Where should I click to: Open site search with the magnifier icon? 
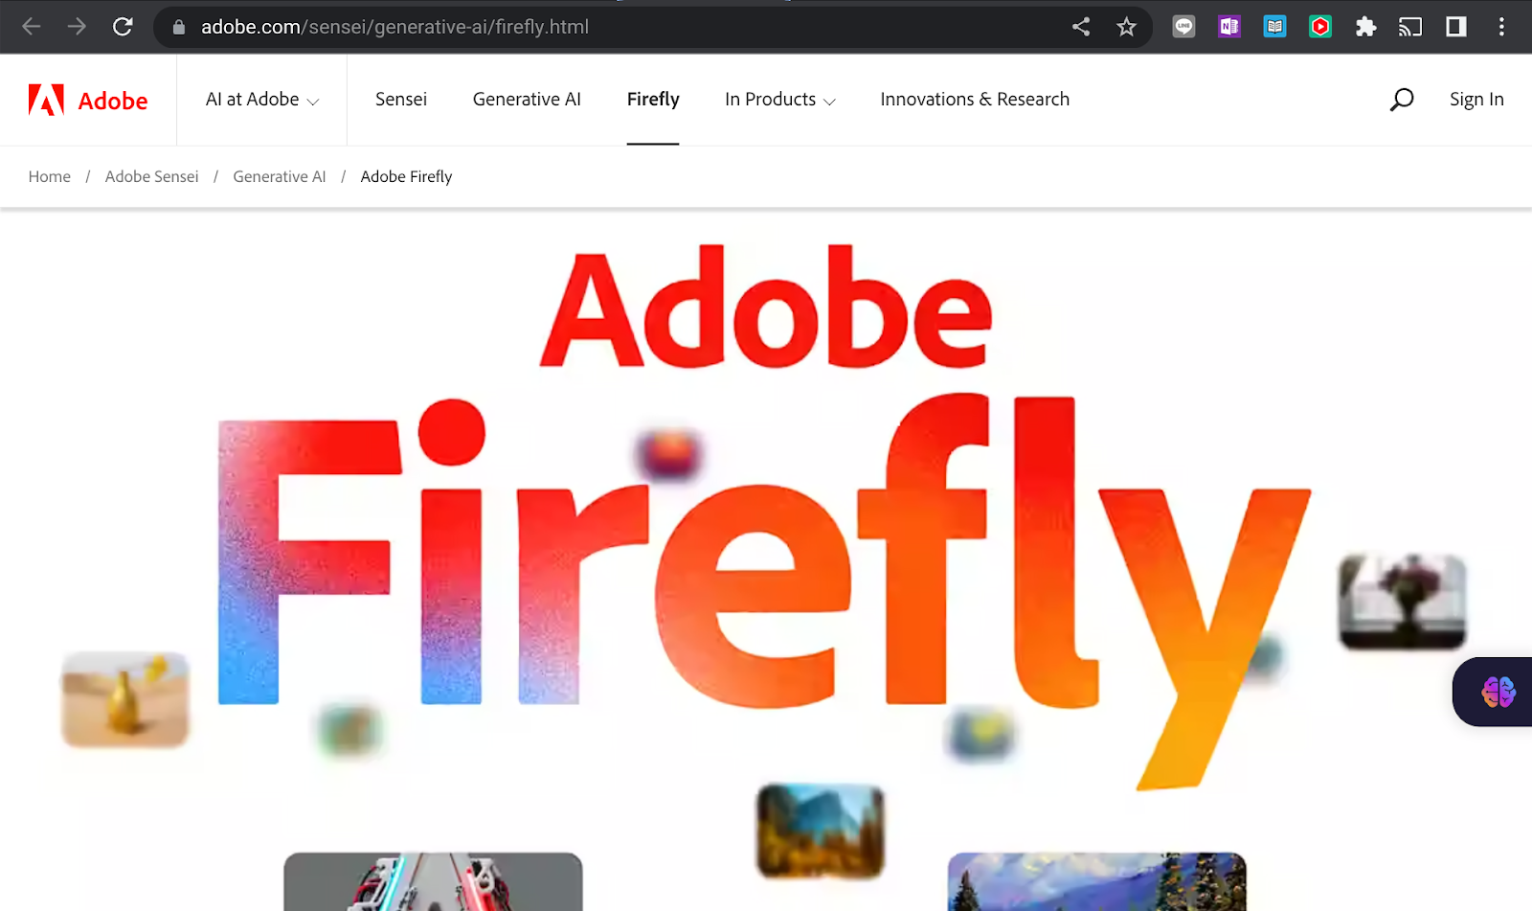pyautogui.click(x=1402, y=100)
